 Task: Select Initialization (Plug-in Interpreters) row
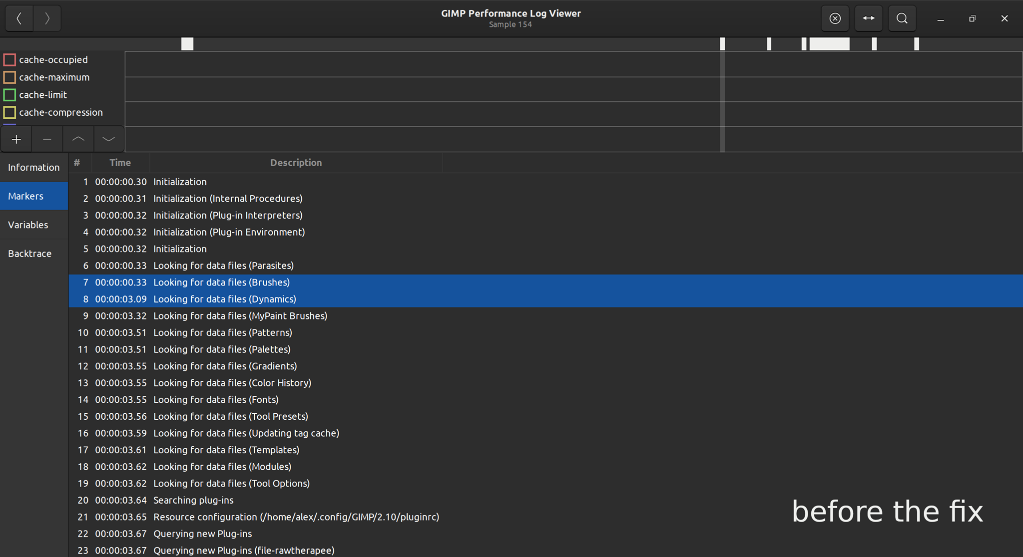(x=545, y=215)
